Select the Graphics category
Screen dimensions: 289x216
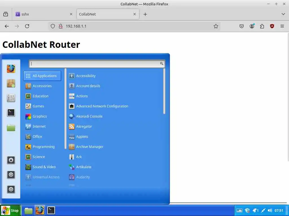coord(42,116)
